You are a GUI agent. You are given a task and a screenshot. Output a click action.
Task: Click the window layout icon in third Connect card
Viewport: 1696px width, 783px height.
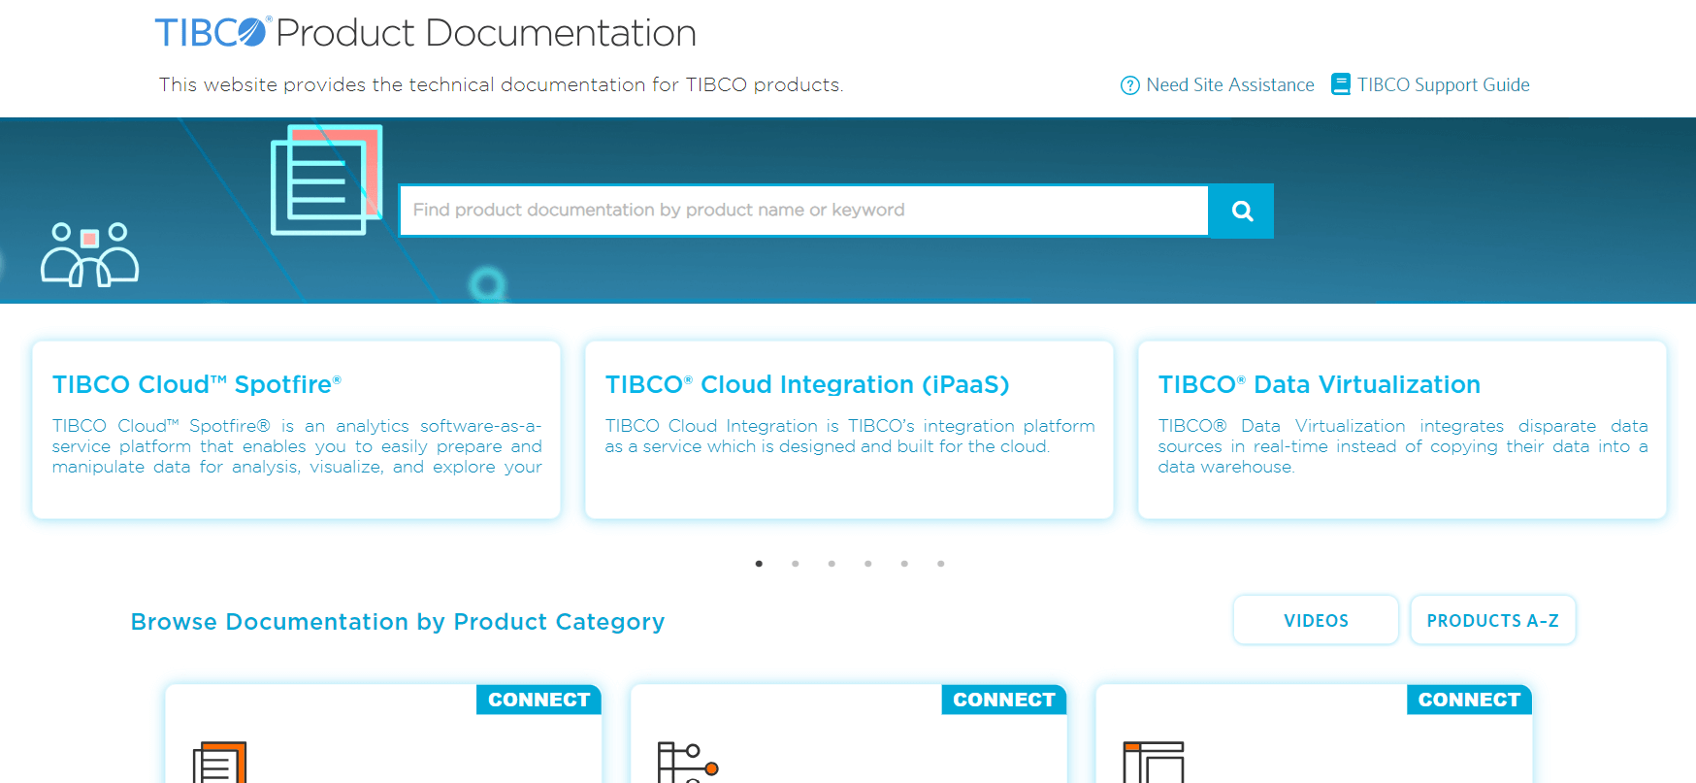(1154, 763)
